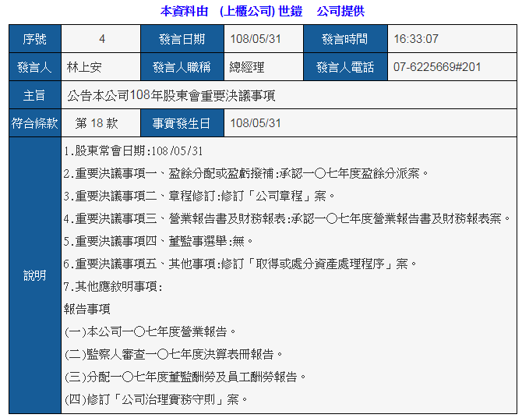
Task: Click the 說明 label cell
Action: coord(35,275)
